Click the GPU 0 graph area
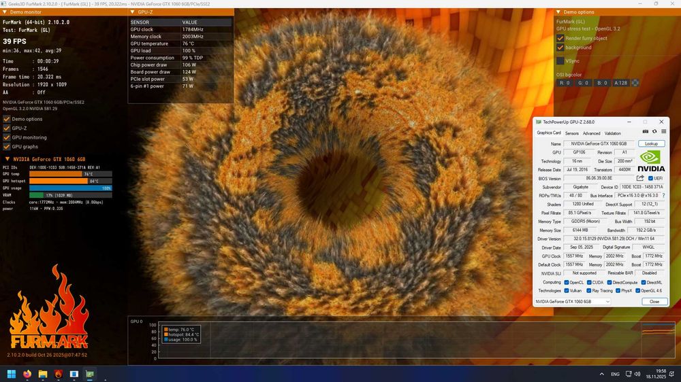Image resolution: width=681 pixels, height=382 pixels. pyautogui.click(x=417, y=341)
